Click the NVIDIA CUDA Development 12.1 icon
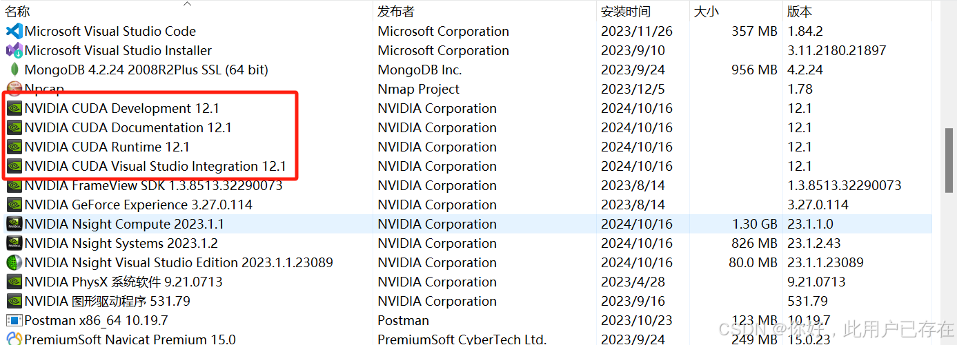 point(14,108)
